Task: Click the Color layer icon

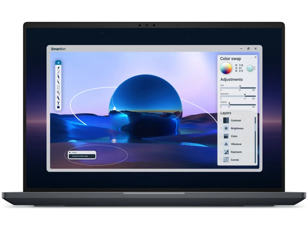Action: [226, 136]
